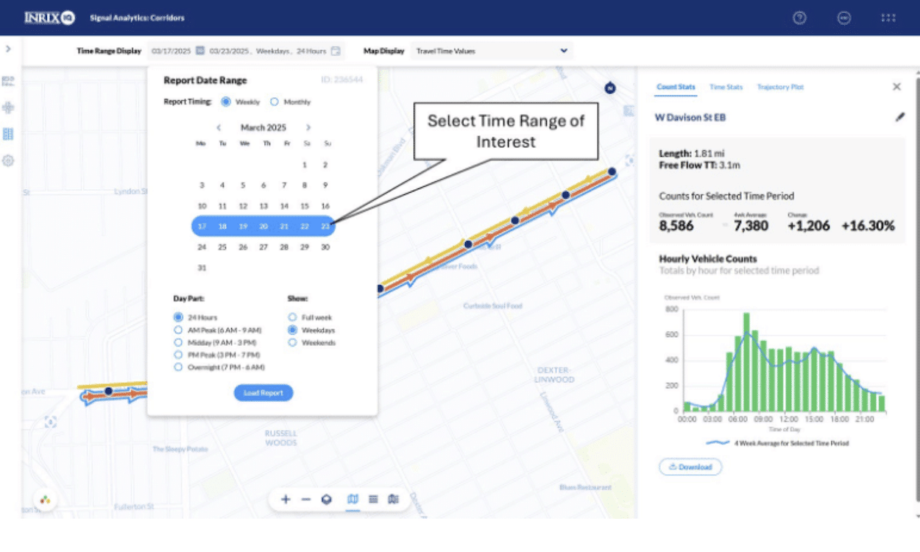Open the settings gear sidebar icon

tap(8, 160)
